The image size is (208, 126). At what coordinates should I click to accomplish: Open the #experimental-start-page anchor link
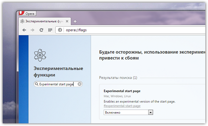coord(122,106)
